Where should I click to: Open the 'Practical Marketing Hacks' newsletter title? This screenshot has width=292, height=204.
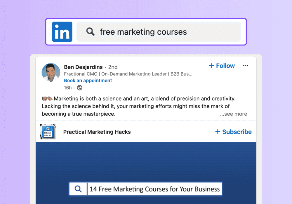point(97,132)
